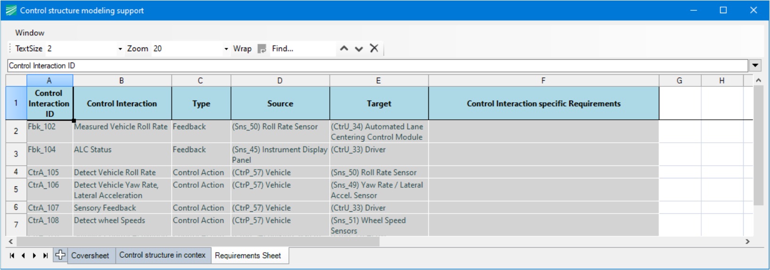Click the Target header cell
This screenshot has width=770, height=270.
click(379, 103)
